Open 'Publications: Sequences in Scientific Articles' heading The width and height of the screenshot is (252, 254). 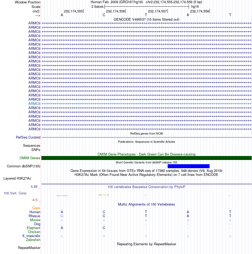[146, 142]
